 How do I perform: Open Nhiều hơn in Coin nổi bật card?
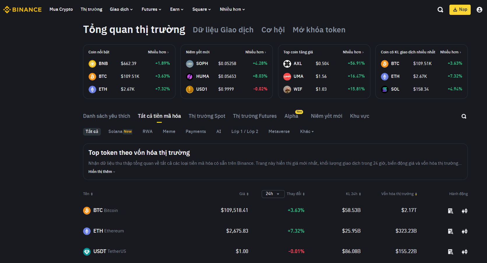(158, 52)
